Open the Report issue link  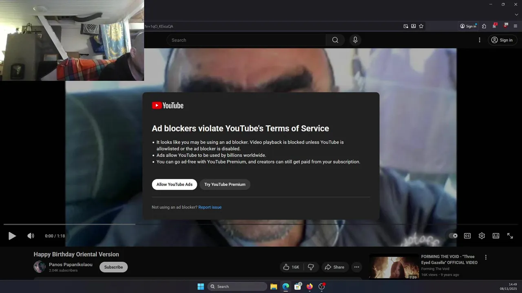210,207
